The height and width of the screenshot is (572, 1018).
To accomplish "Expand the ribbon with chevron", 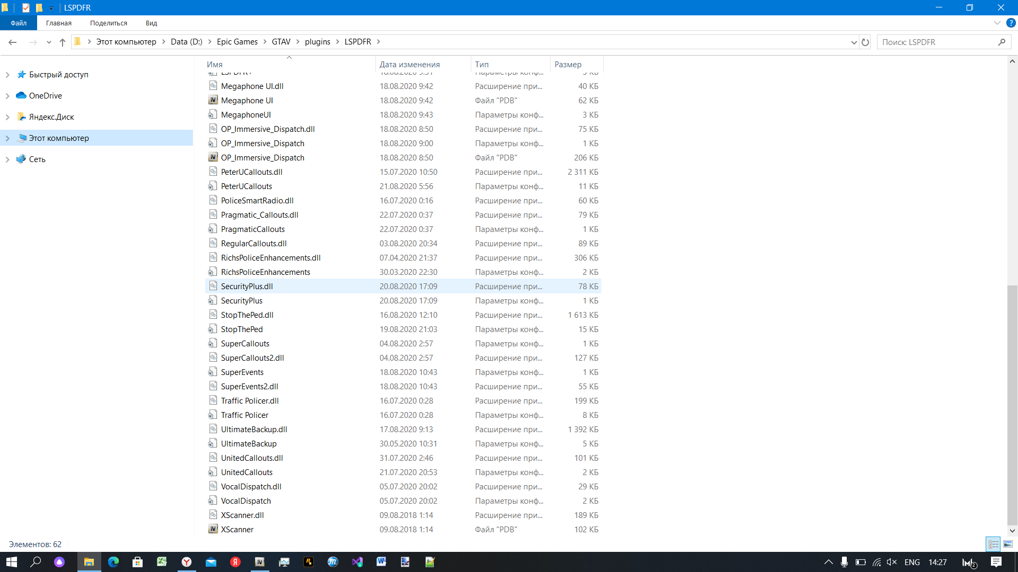I will [x=997, y=23].
